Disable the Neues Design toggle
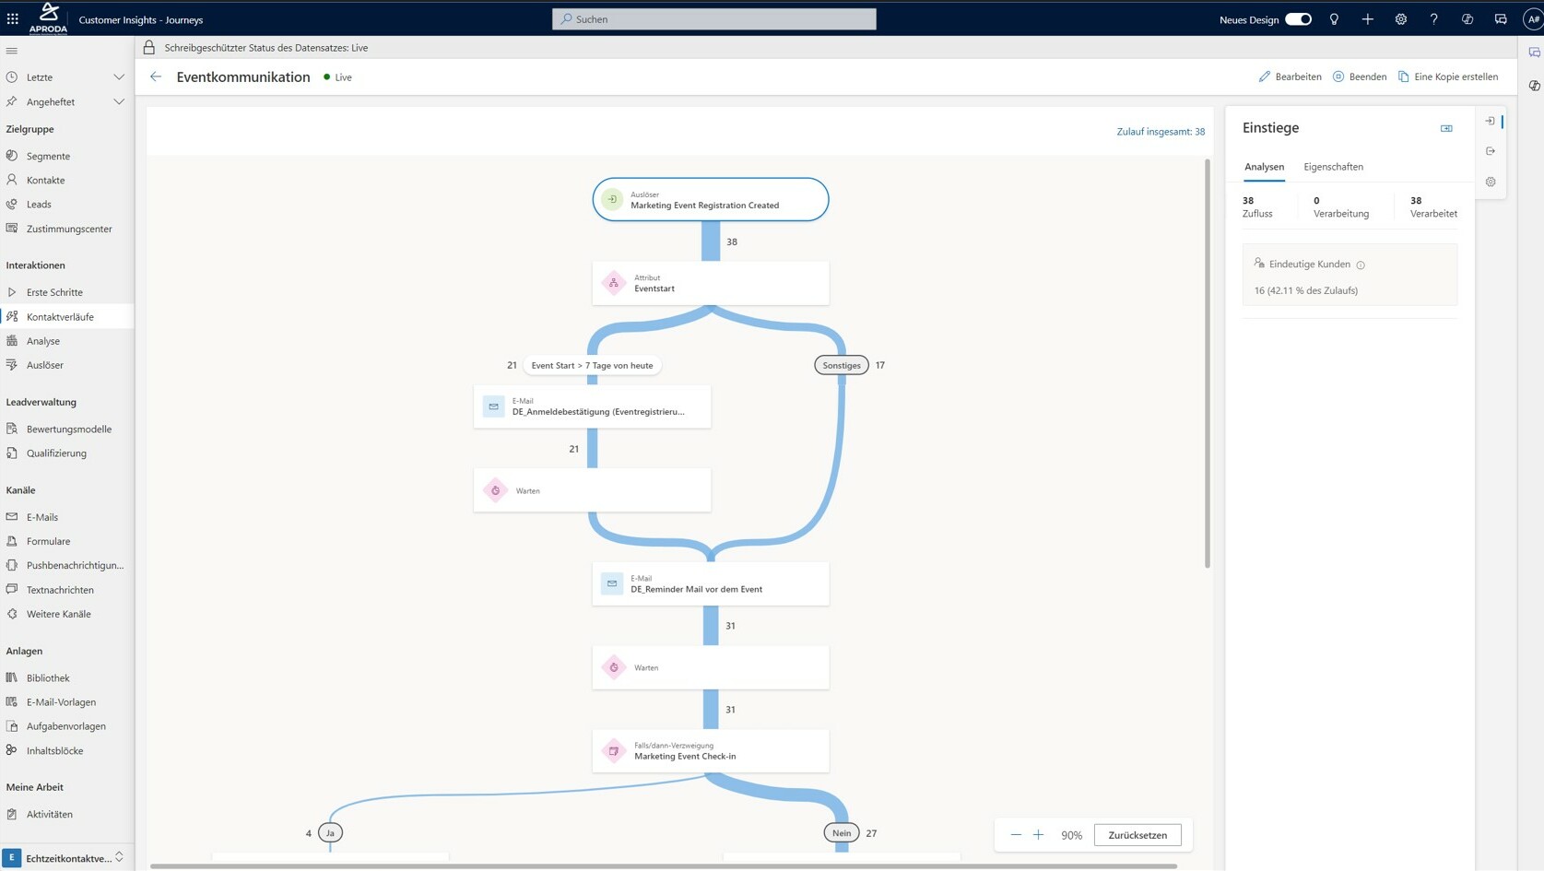This screenshot has width=1544, height=871. pos(1299,18)
